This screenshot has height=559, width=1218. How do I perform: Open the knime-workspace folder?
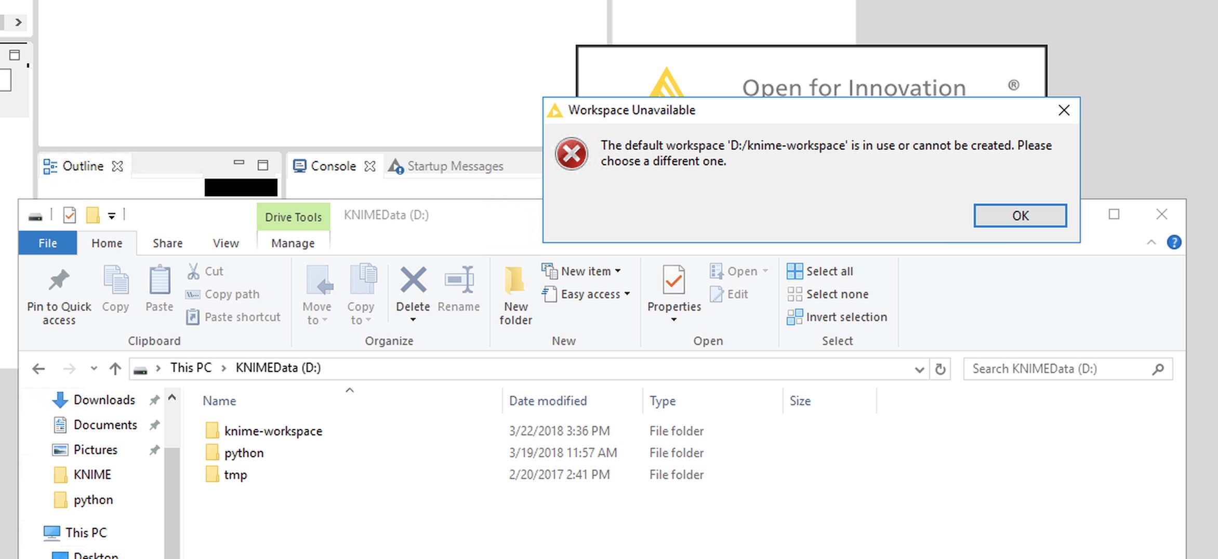click(x=273, y=431)
